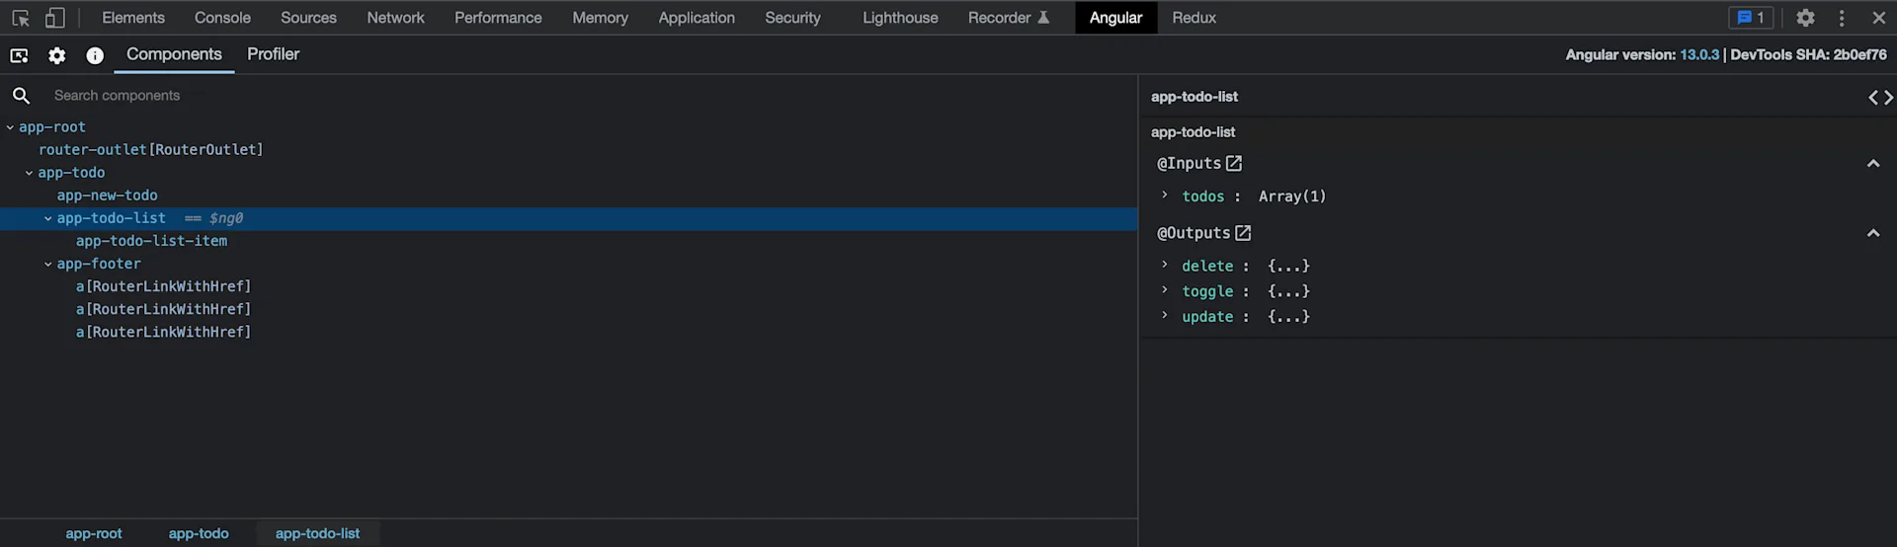Collapse the app-todo tree node

(29, 173)
